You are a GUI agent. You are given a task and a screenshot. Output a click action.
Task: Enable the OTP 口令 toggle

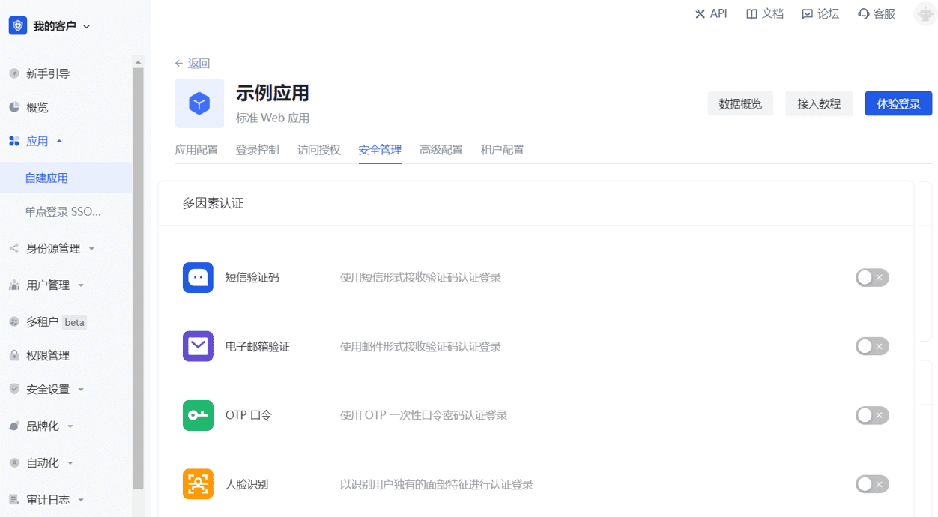click(872, 415)
